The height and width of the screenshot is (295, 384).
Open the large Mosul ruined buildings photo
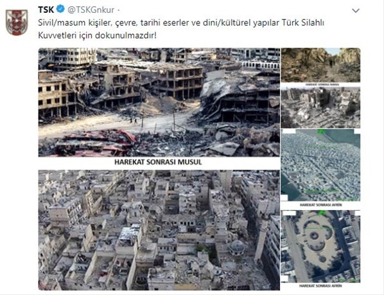click(159, 102)
